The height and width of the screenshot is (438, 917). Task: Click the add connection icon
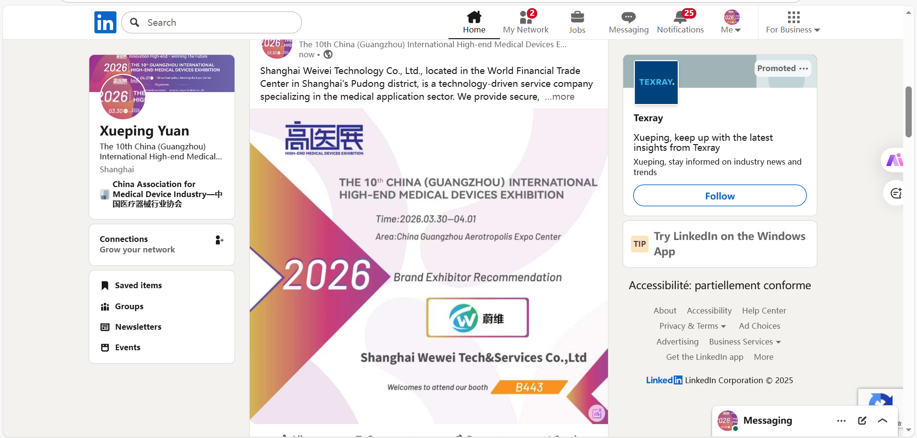click(x=219, y=240)
